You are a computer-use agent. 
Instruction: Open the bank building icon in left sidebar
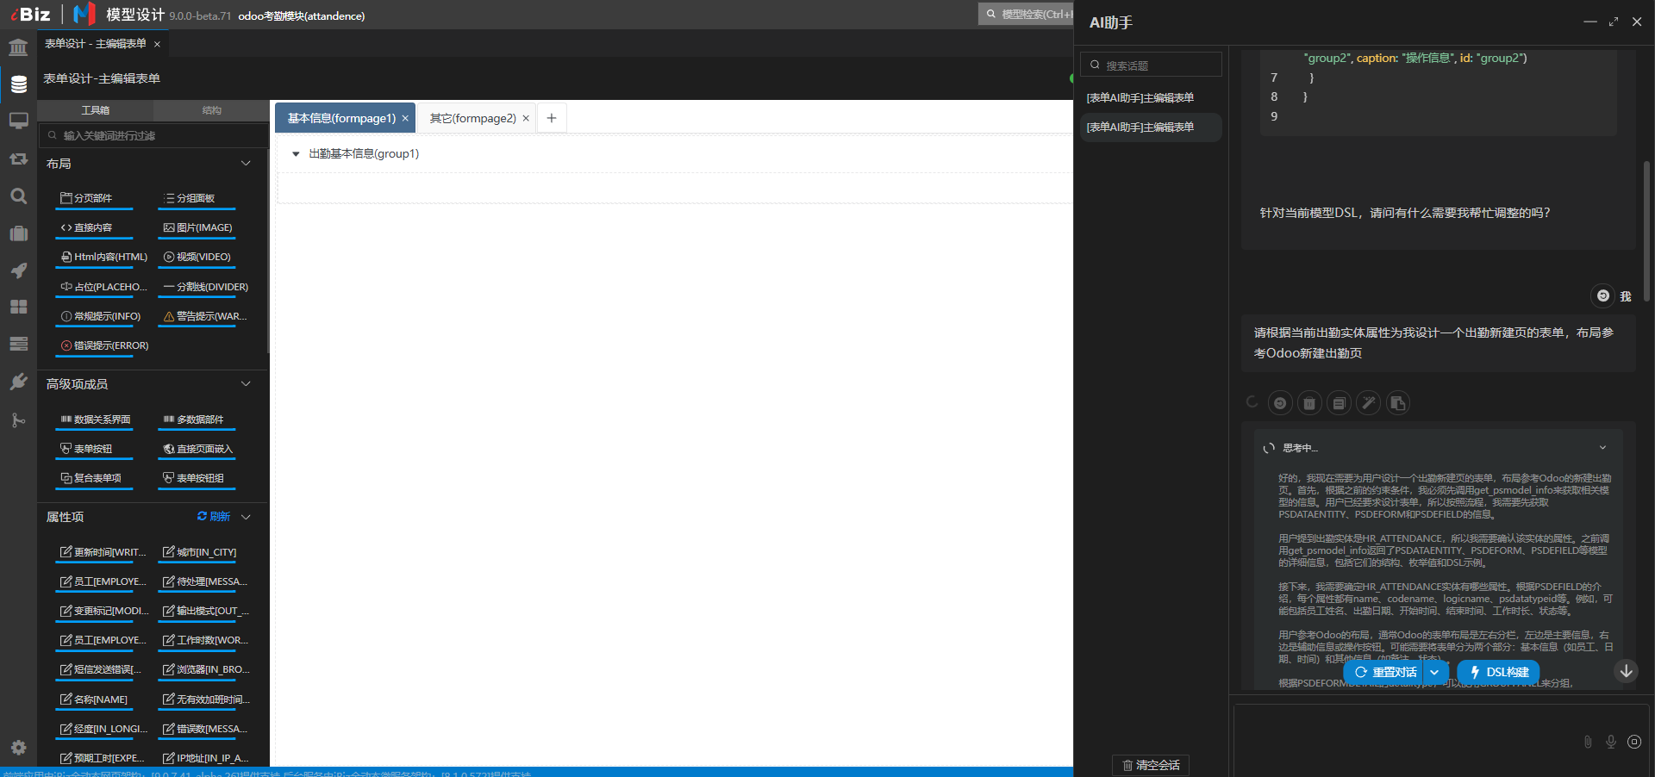click(18, 47)
